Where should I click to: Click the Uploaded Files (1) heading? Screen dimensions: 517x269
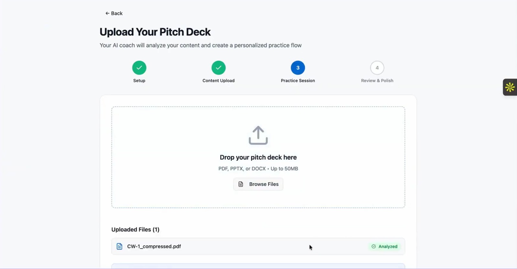(135, 229)
